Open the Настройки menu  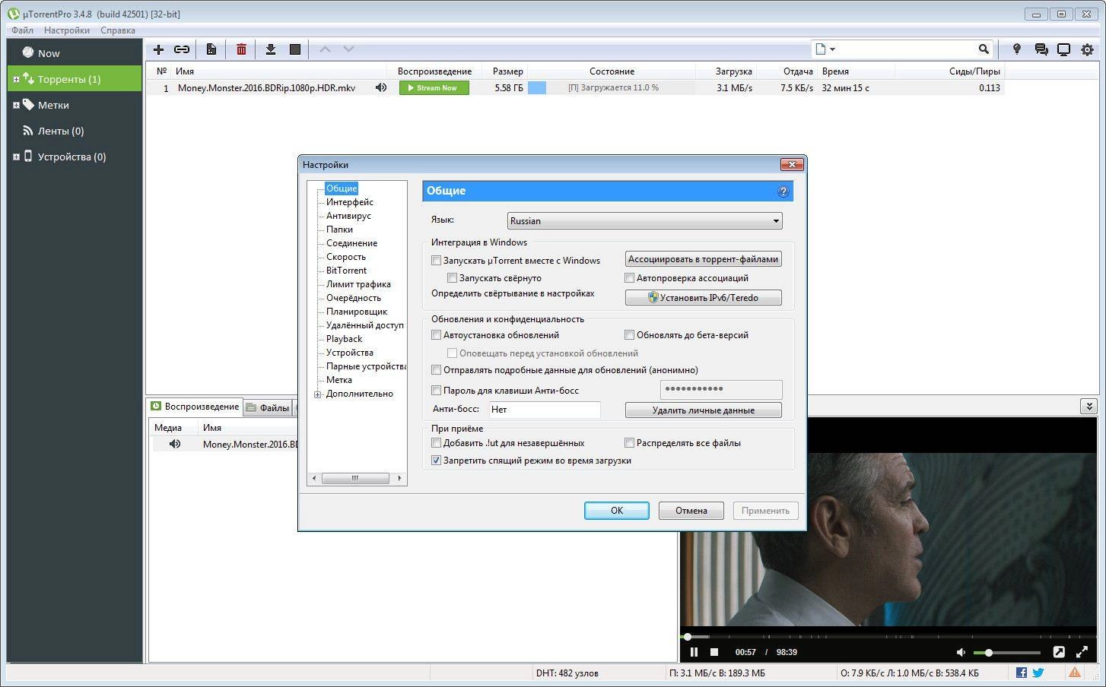point(66,30)
